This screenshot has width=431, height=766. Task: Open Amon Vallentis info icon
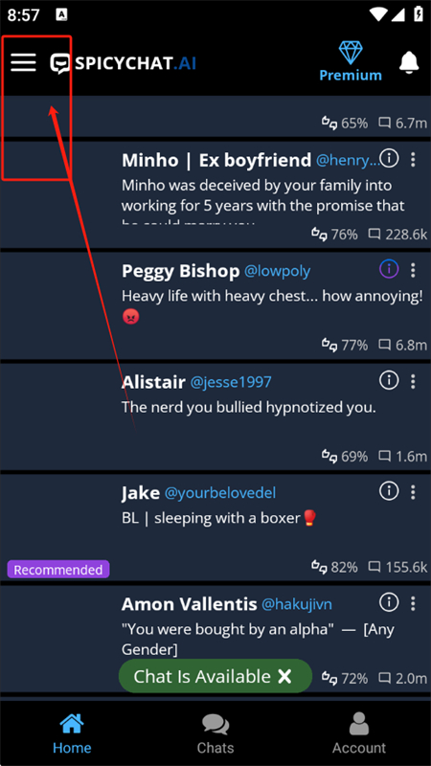(389, 603)
